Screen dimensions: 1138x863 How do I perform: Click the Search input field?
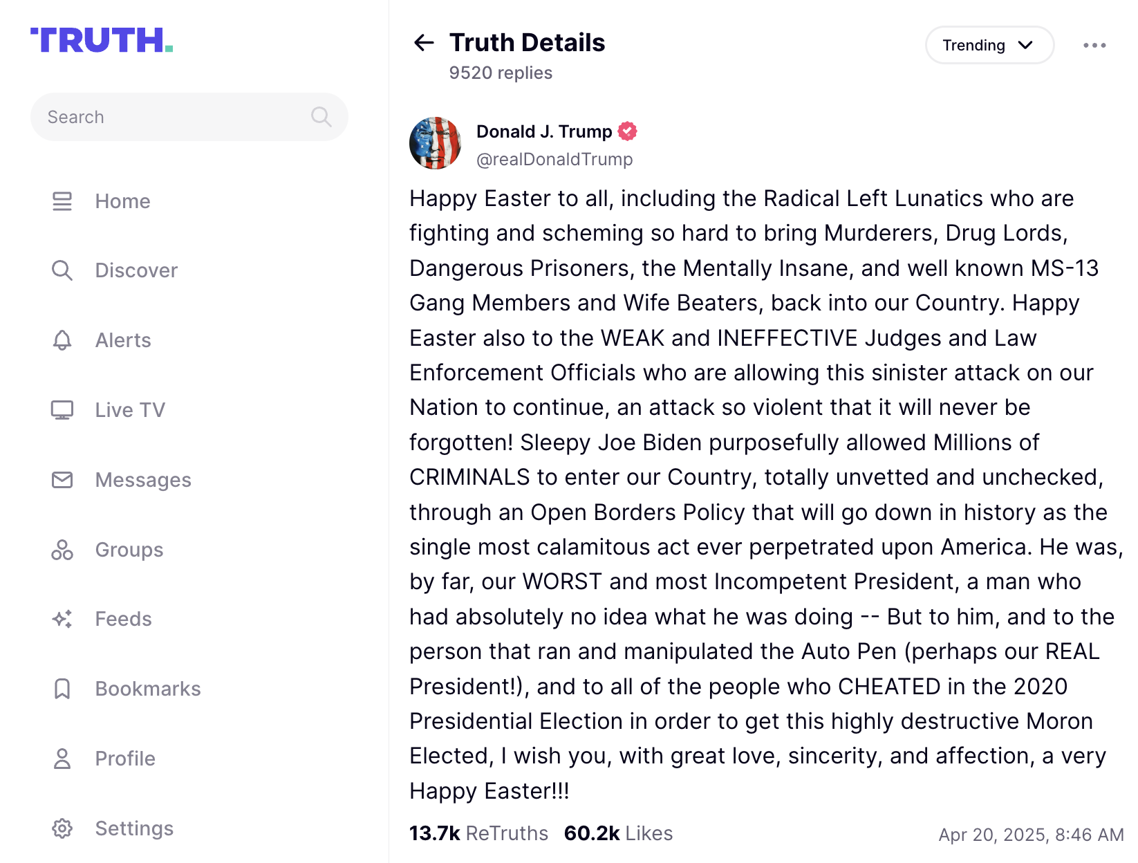189,117
